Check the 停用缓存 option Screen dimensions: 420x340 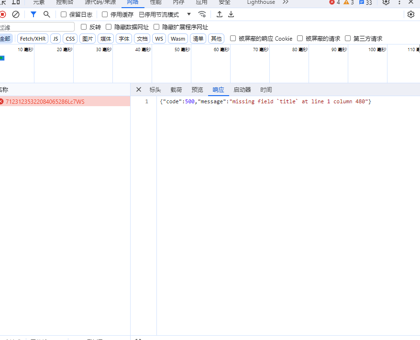104,14
